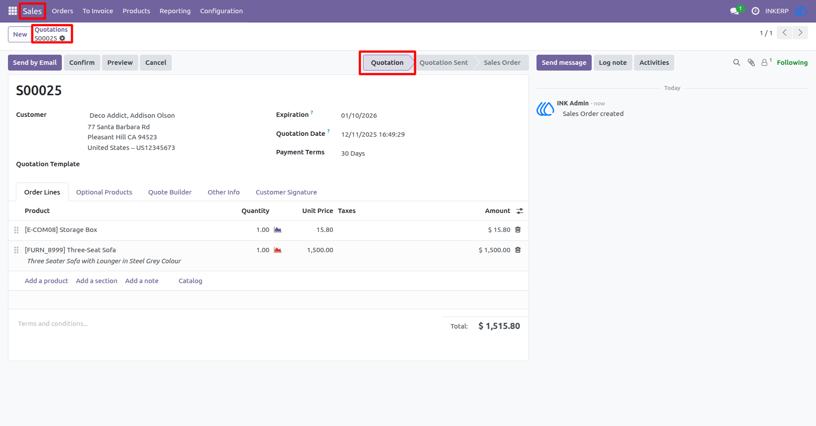Grab drag handle of Three-Seat Sofa row
The image size is (816, 426).
[x=16, y=250]
